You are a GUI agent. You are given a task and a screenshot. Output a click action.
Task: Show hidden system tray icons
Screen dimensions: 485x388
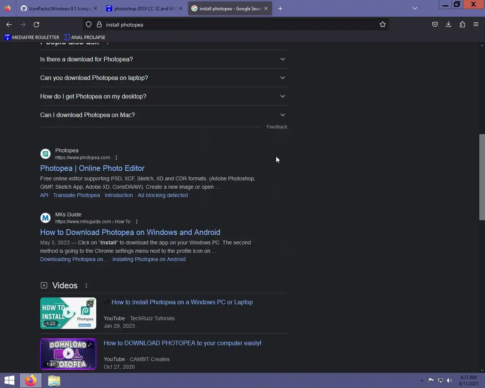(422, 380)
